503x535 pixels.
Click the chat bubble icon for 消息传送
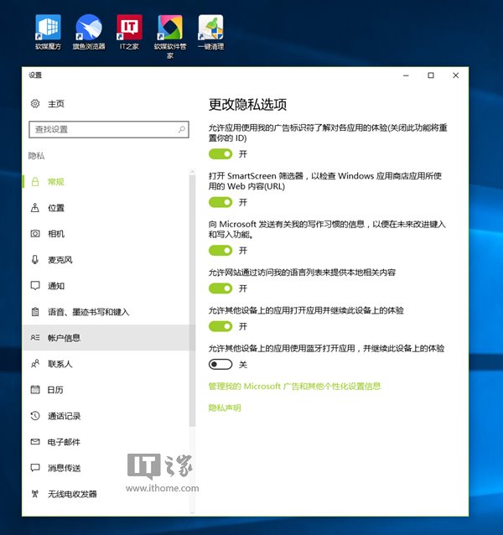pyautogui.click(x=35, y=468)
